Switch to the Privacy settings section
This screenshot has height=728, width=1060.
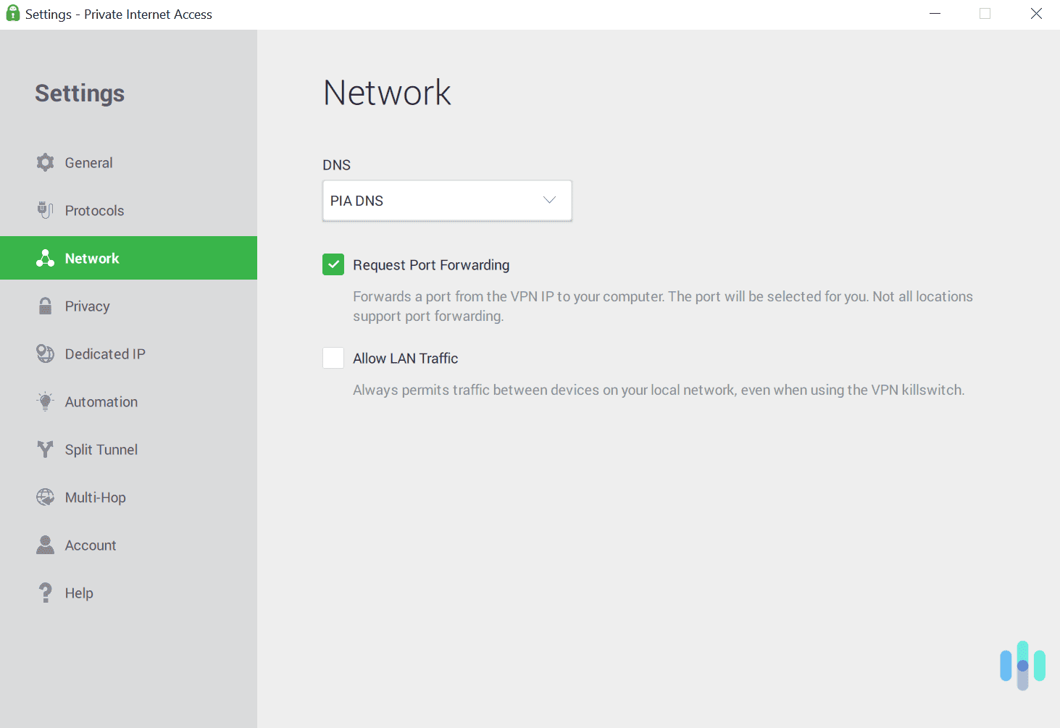(x=87, y=306)
